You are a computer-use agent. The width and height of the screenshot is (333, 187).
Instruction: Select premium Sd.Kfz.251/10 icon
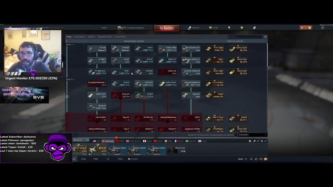(x=238, y=49)
